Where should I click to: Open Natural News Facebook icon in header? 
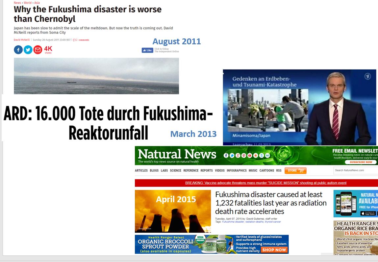coord(226,155)
